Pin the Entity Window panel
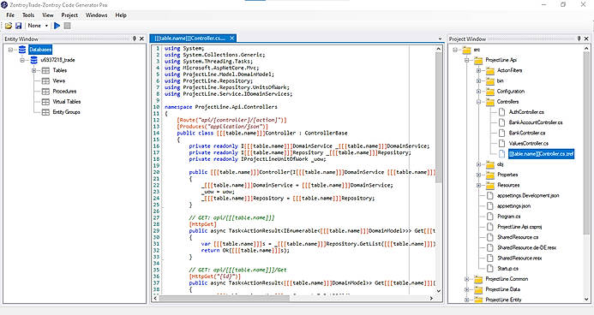Screen dimensions: 594x315 tap(134, 39)
